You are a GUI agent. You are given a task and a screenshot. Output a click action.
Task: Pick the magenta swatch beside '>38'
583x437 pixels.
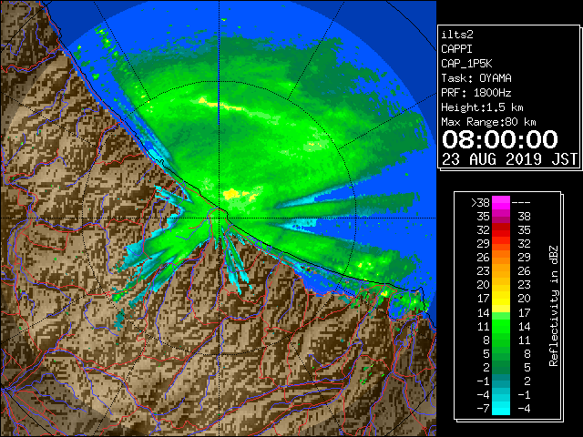(x=501, y=202)
